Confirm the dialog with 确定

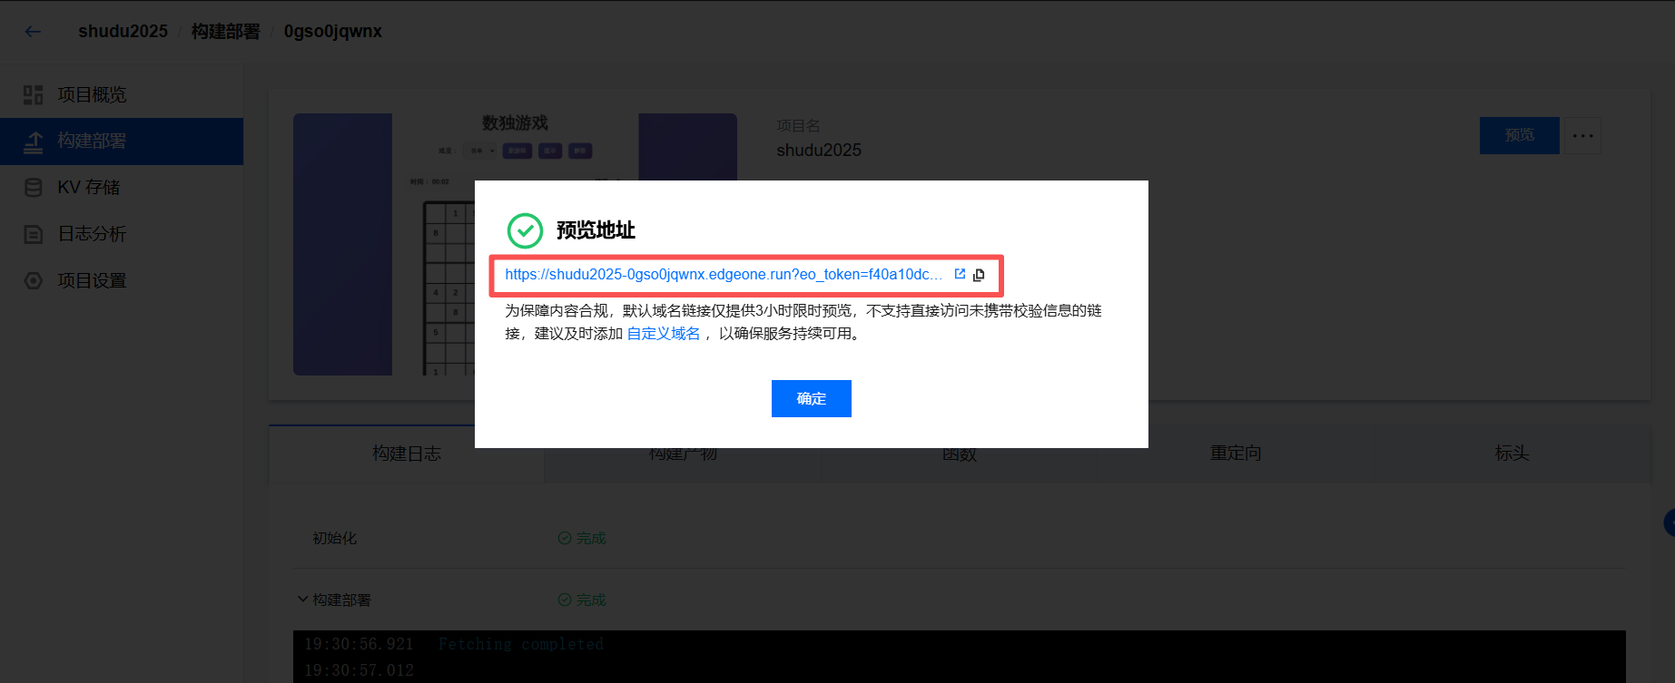click(x=812, y=398)
